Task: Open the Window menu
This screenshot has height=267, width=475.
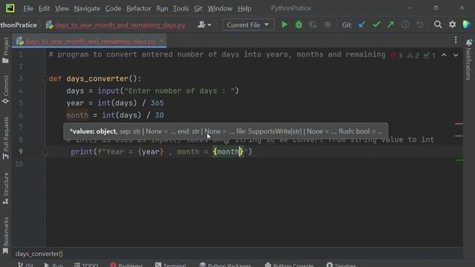Action: pos(220,8)
